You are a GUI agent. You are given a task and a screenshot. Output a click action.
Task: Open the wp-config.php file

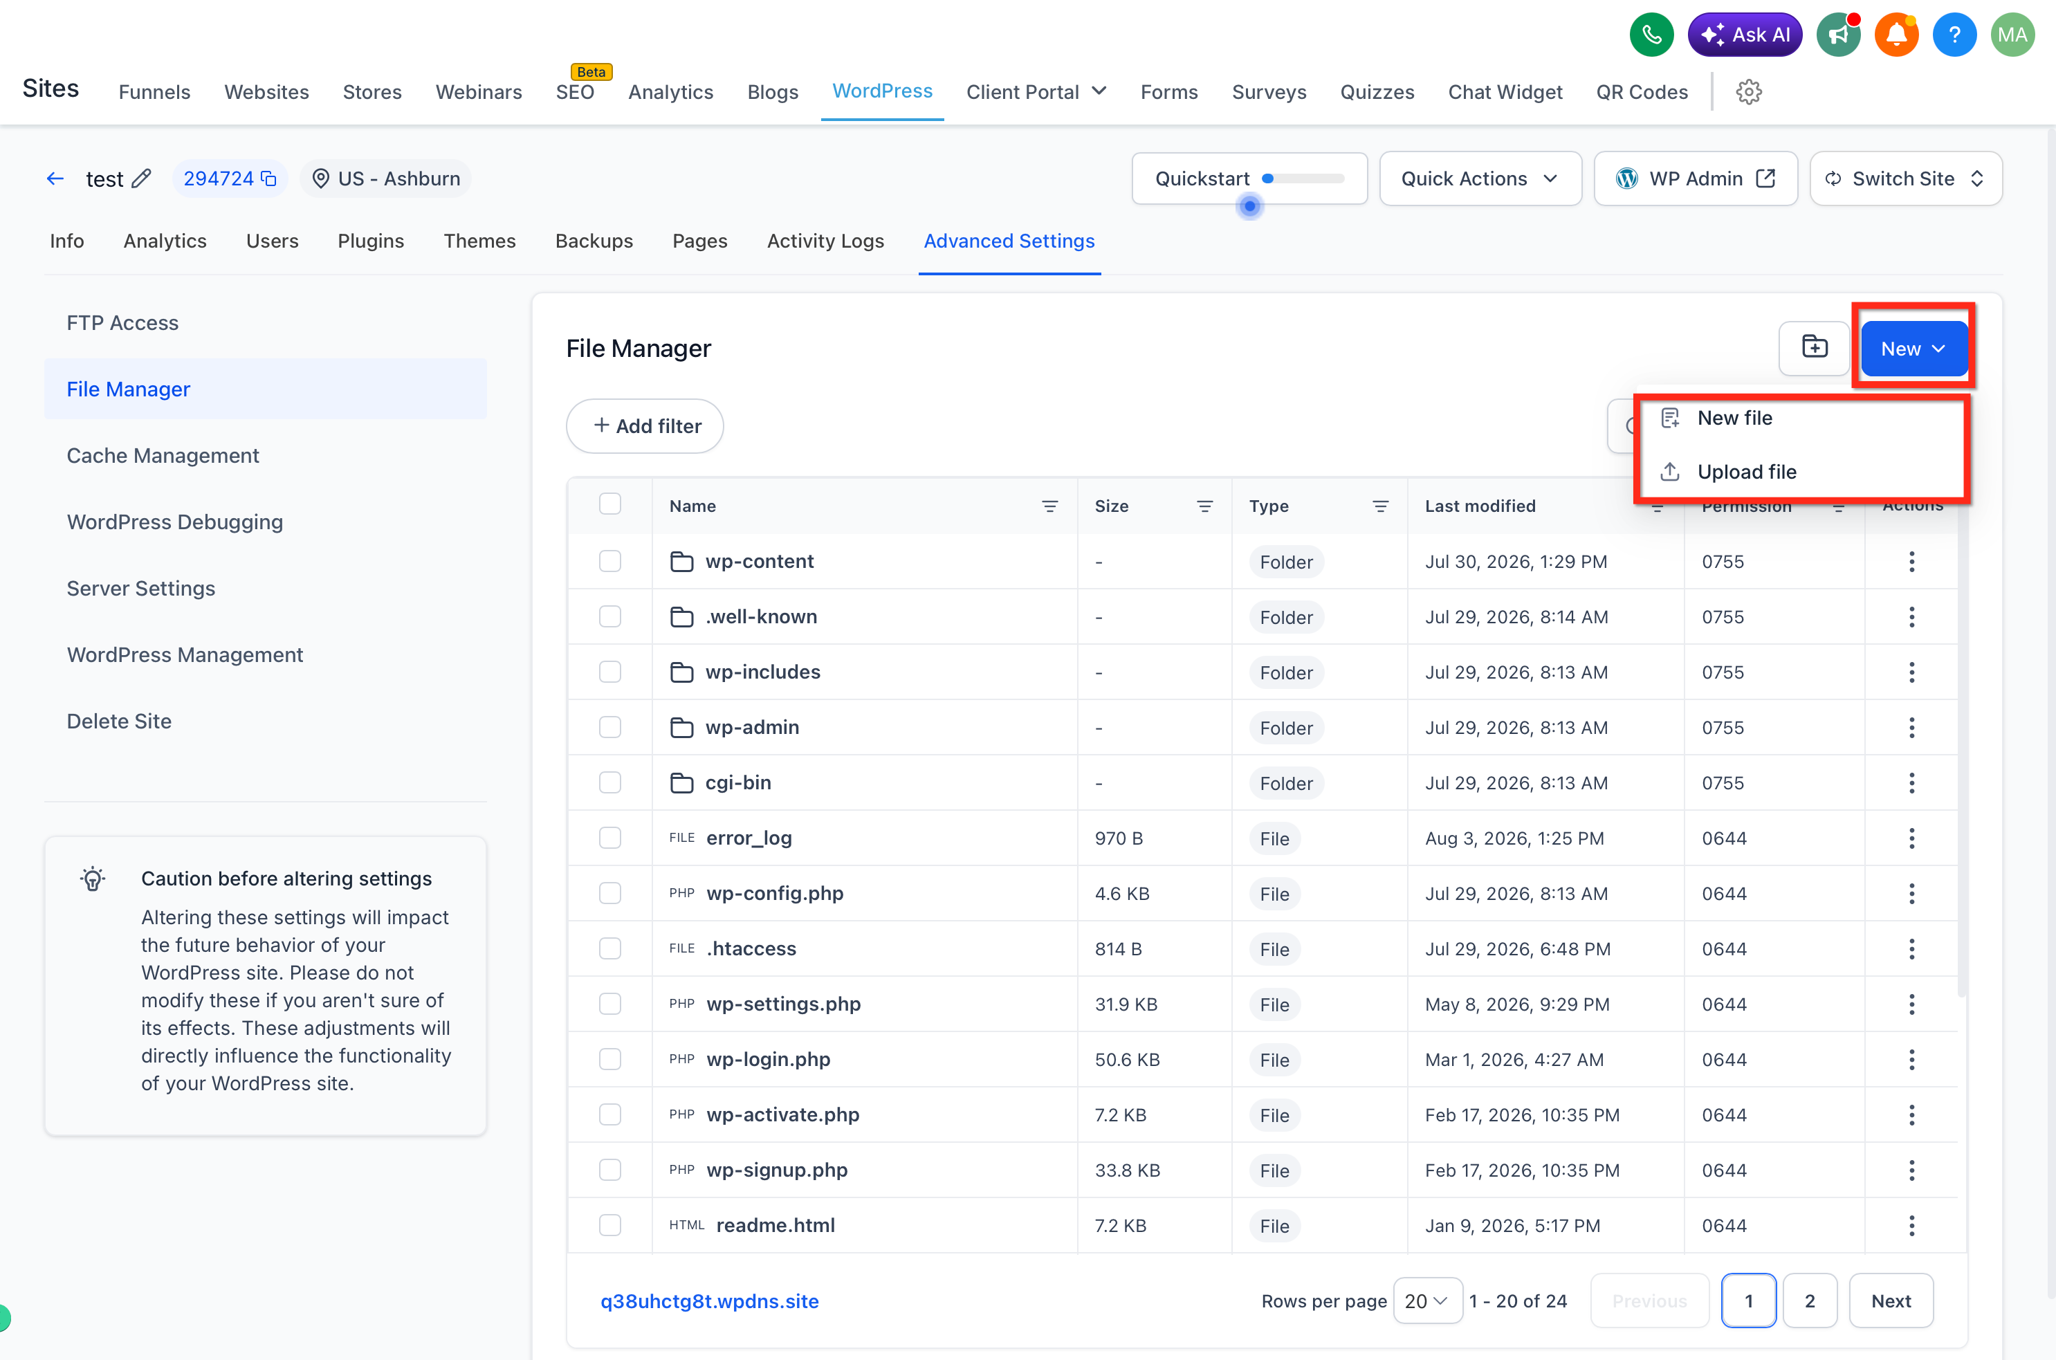pyautogui.click(x=774, y=893)
